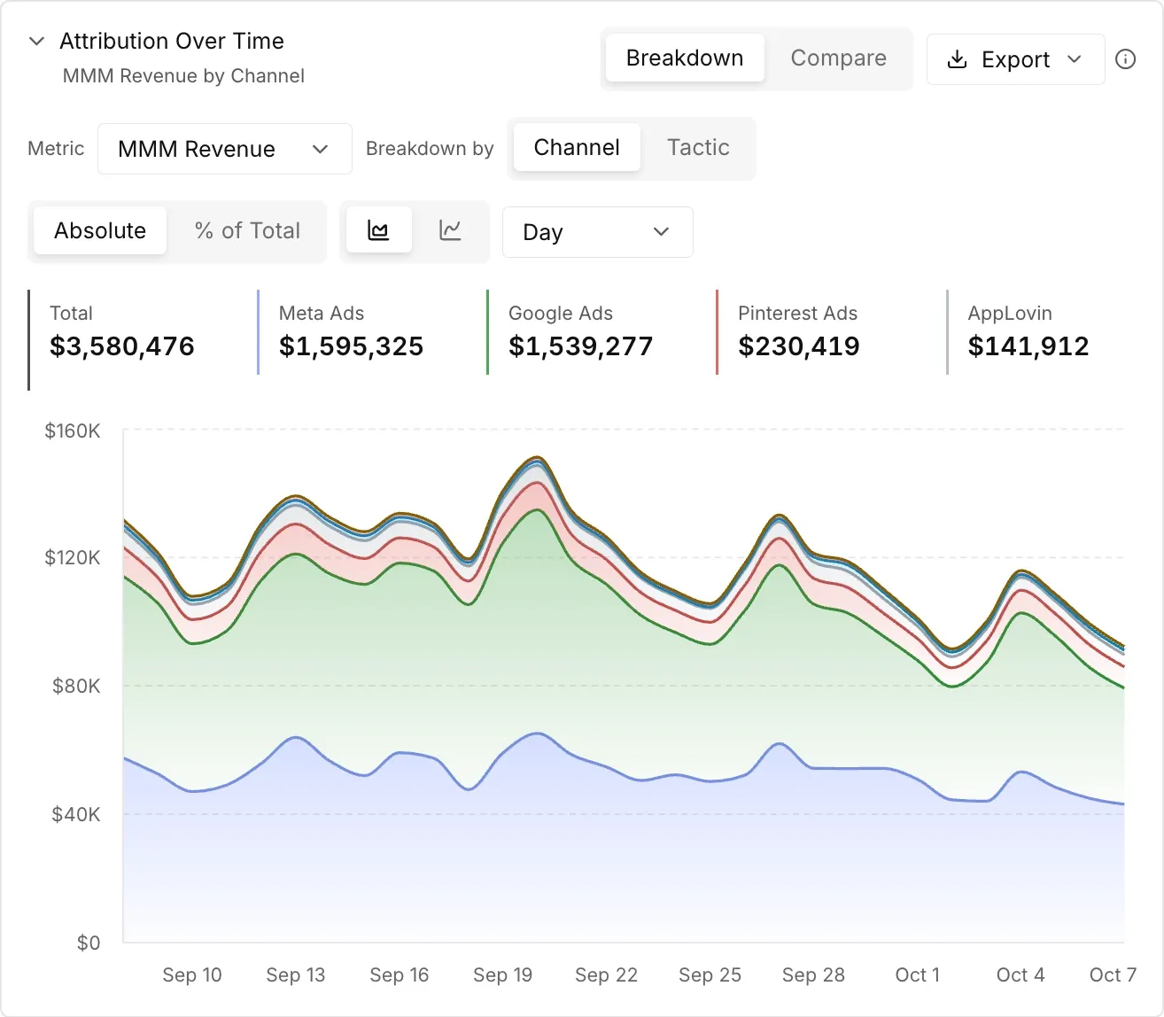
Task: Click the Sep 19 x-axis label
Action: [503, 974]
